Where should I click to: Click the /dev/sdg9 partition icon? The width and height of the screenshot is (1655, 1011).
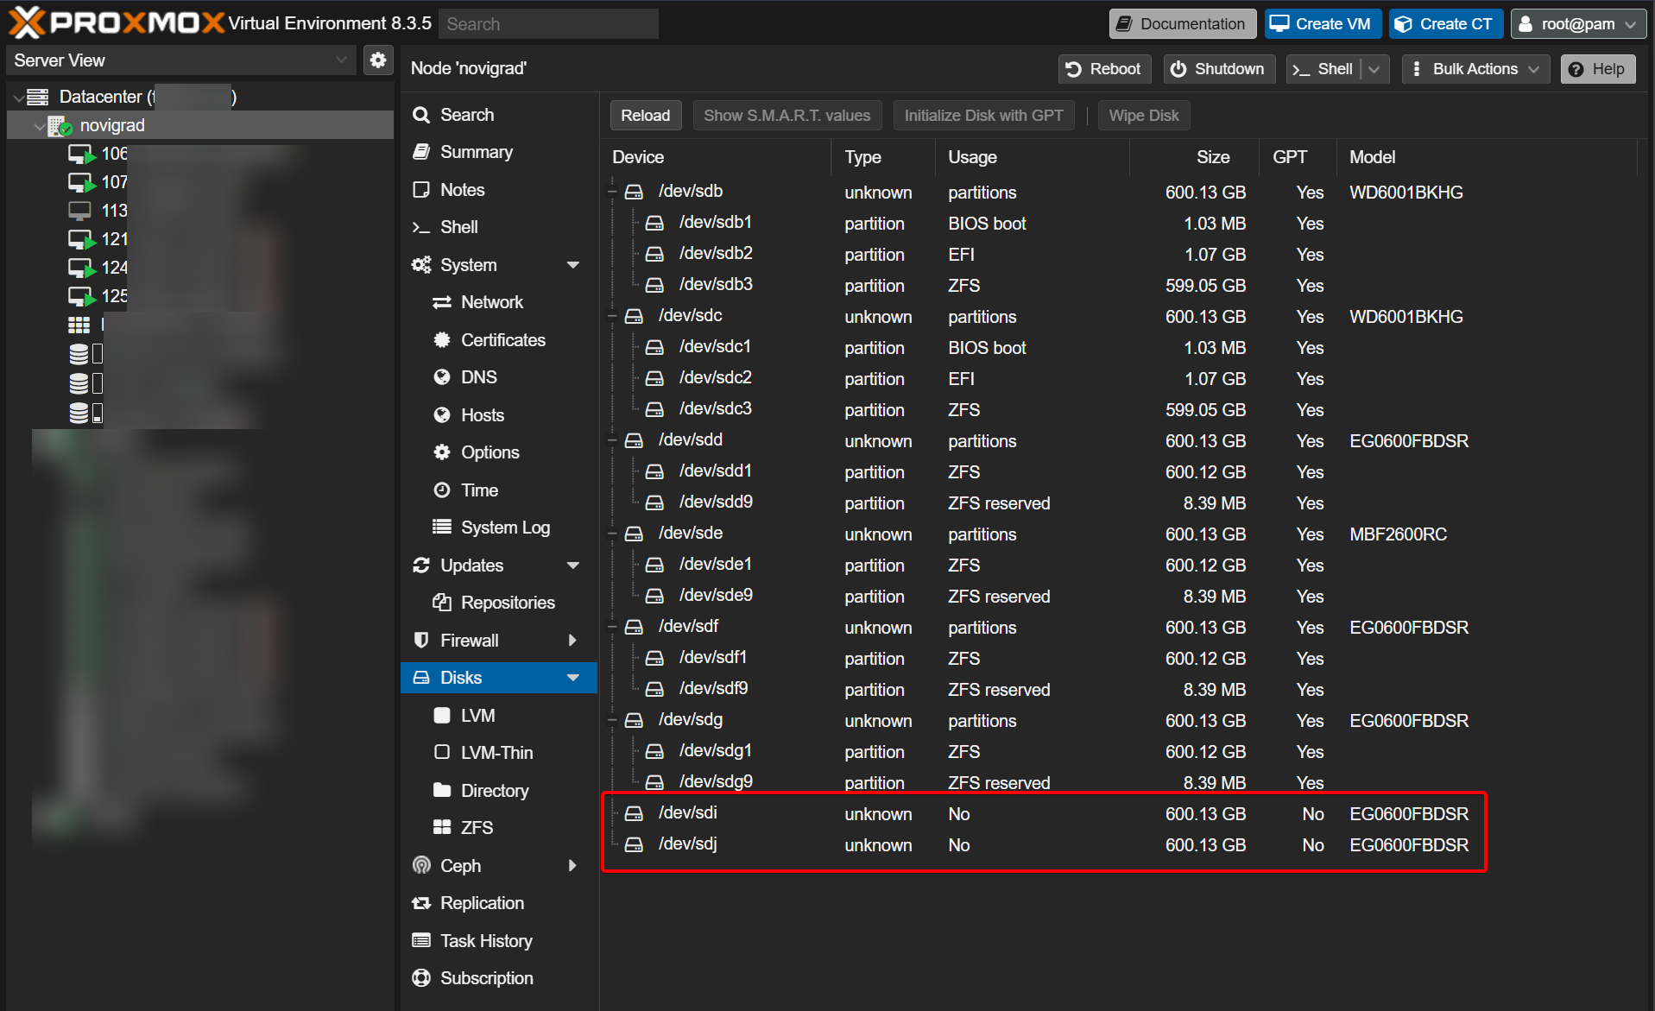[655, 782]
